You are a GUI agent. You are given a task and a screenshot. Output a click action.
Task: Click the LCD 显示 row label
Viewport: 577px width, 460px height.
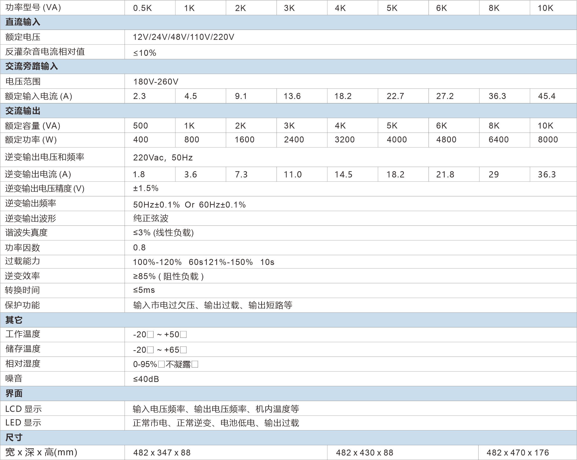point(24,409)
